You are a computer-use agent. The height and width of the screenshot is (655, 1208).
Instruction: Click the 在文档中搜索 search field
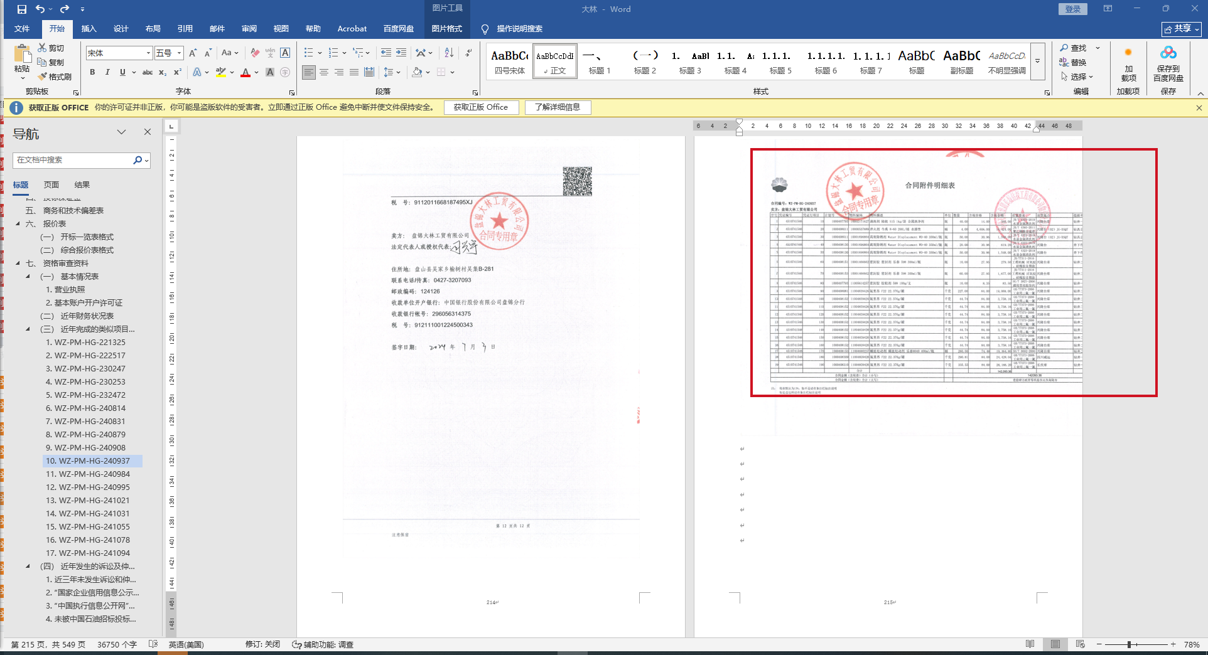click(73, 160)
